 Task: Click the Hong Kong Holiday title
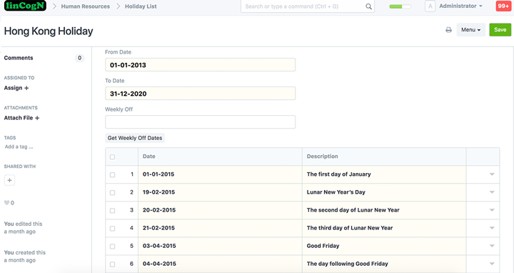point(49,31)
